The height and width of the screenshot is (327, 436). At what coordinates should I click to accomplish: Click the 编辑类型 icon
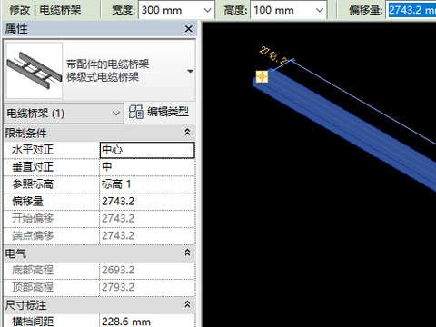(135, 112)
